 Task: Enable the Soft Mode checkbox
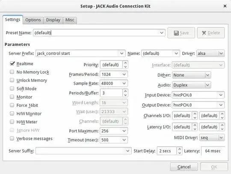coord(12,88)
